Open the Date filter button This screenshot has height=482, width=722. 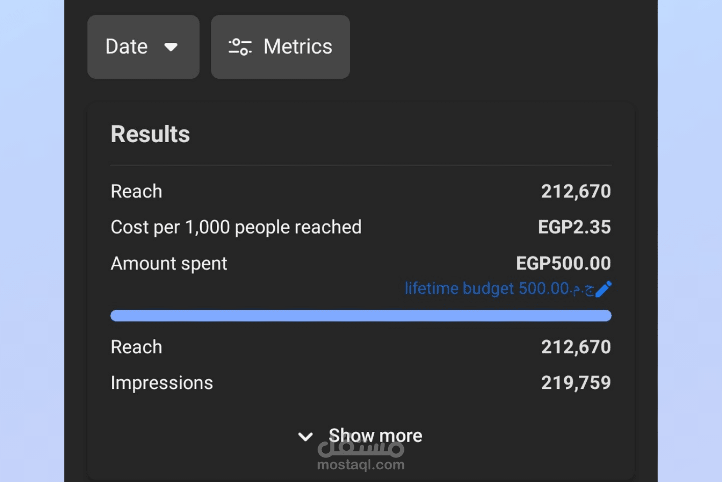click(143, 47)
